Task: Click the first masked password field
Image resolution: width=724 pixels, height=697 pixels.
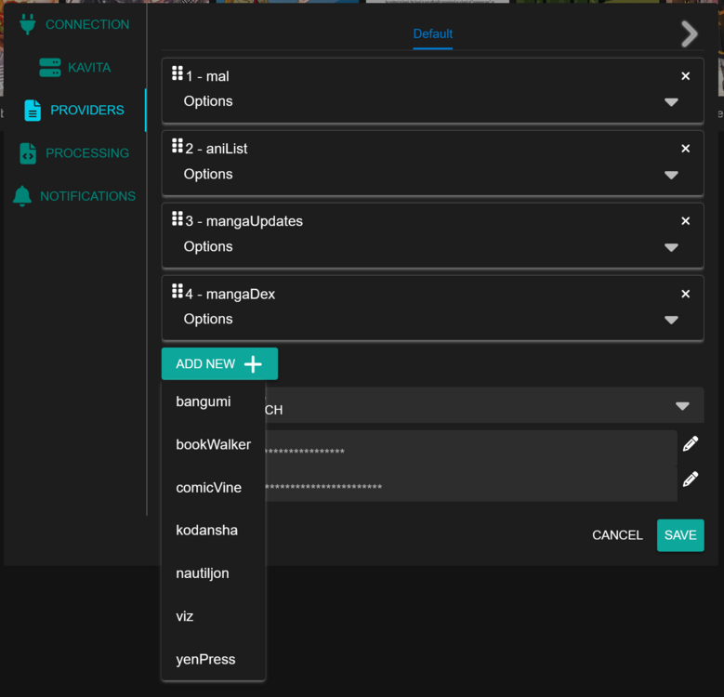Action: pos(470,448)
